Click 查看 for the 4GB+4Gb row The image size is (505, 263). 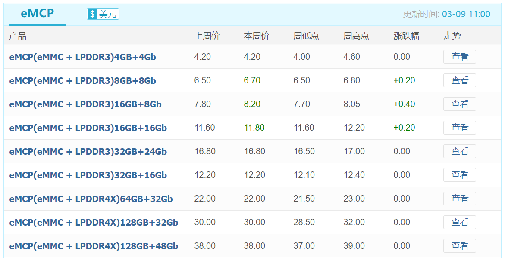(460, 57)
